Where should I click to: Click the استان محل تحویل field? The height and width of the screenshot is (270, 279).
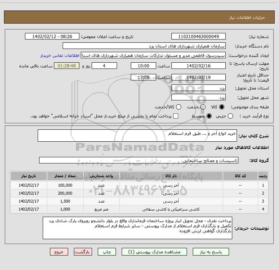click(x=199, y=88)
